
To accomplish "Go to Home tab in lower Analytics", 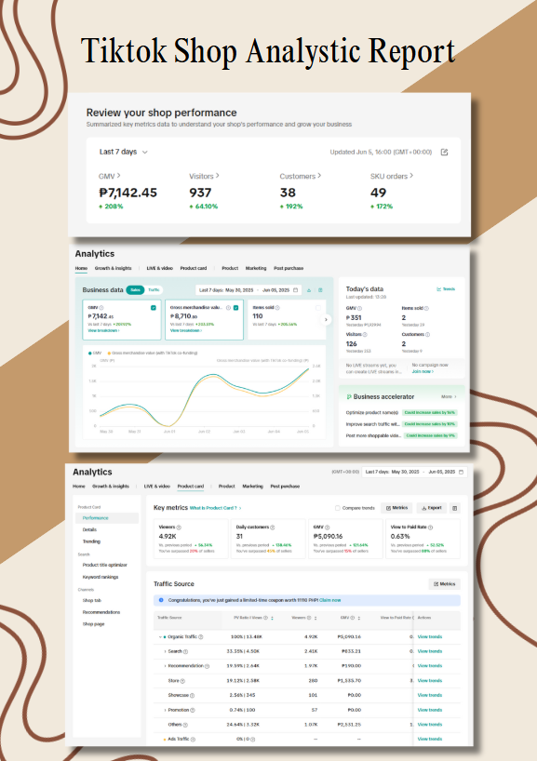I will [79, 486].
